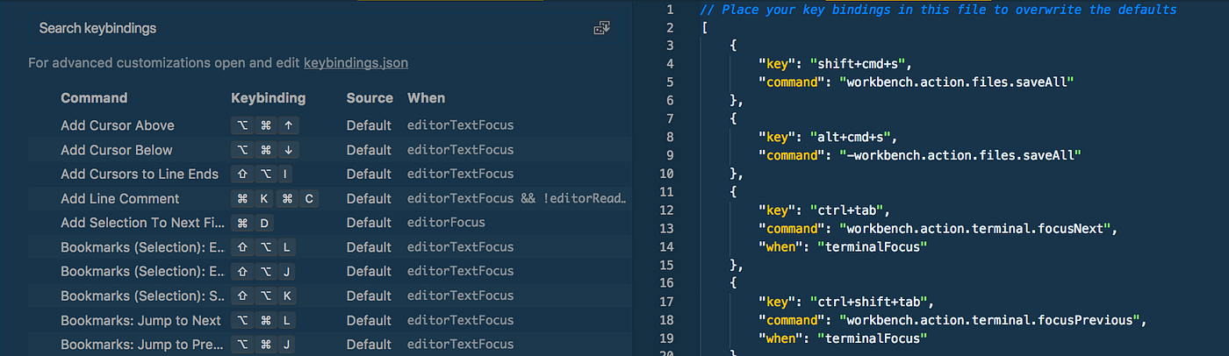Click Default source for Add Cursor Above

coord(369,125)
